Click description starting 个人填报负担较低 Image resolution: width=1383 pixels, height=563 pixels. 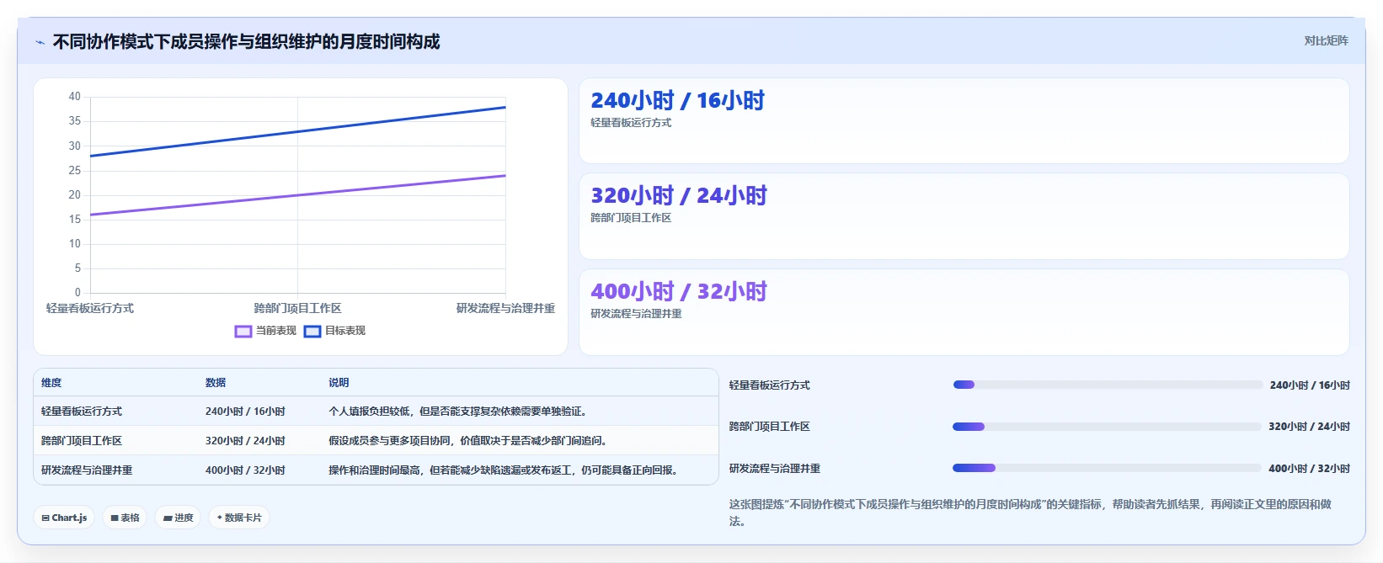tap(457, 412)
